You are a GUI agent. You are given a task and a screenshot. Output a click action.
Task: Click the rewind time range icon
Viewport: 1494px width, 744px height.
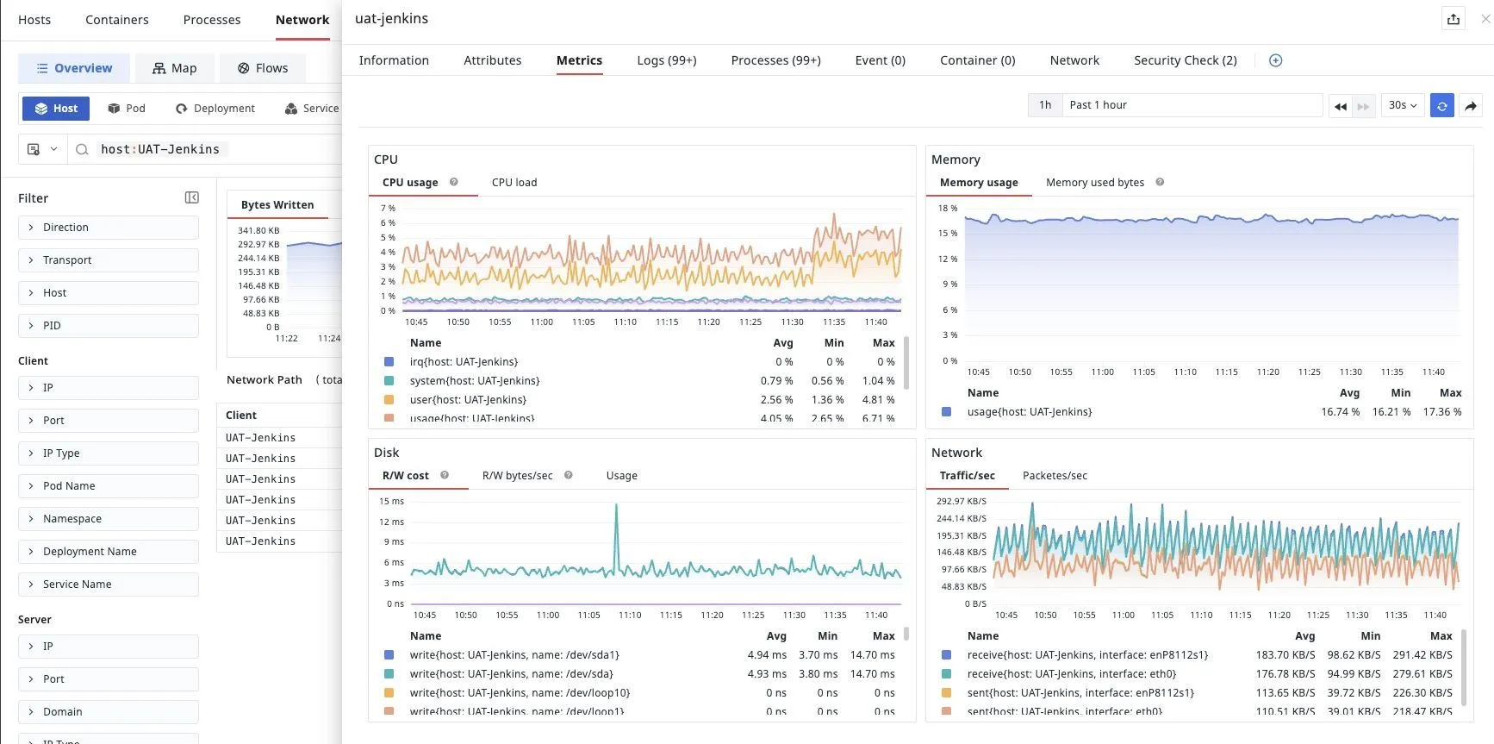pos(1340,106)
